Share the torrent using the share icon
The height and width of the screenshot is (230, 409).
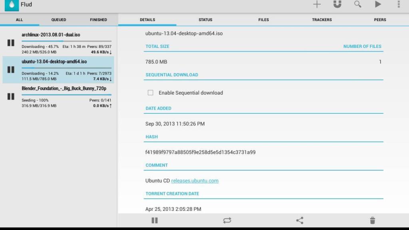point(300,220)
